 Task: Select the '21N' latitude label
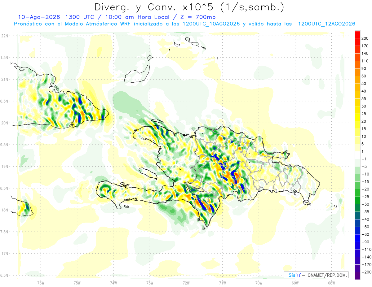tap(5, 80)
